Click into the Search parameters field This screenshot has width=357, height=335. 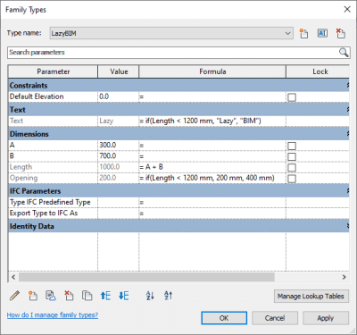[x=172, y=53]
